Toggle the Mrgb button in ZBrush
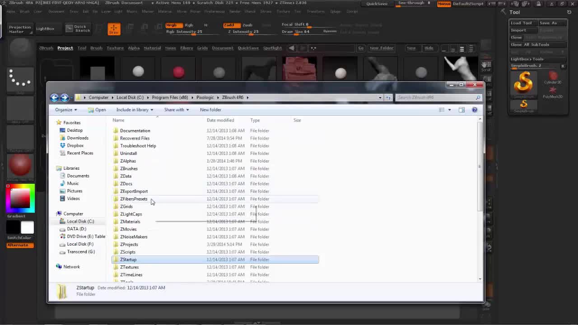This screenshot has width=578, height=325. point(173,25)
